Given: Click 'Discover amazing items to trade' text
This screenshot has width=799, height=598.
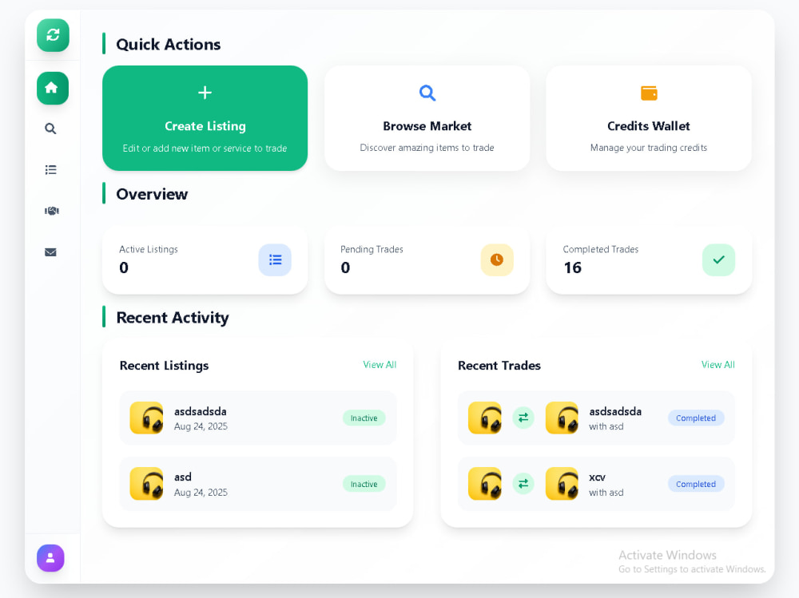Looking at the screenshot, I should coord(427,147).
